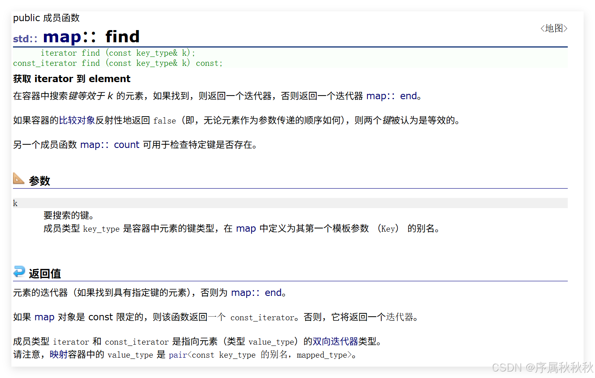This screenshot has width=595, height=378.
Task: Click the value_type) code word after 类型
Action: [273, 342]
